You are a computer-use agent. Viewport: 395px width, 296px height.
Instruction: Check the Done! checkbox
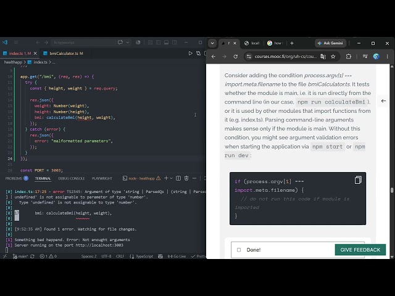click(239, 250)
